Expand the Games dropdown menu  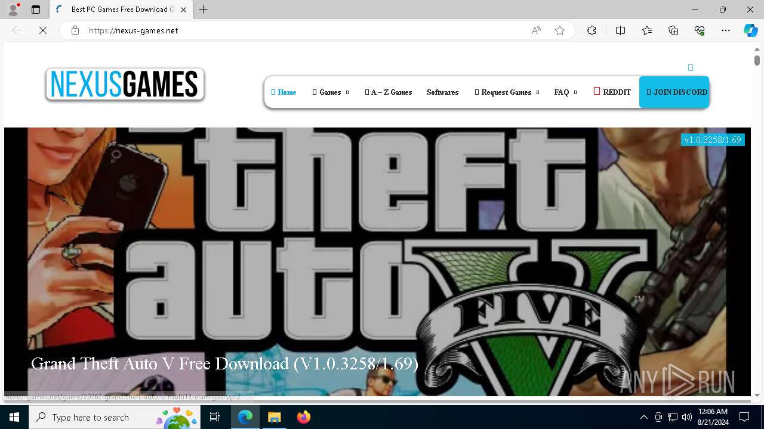pos(330,92)
